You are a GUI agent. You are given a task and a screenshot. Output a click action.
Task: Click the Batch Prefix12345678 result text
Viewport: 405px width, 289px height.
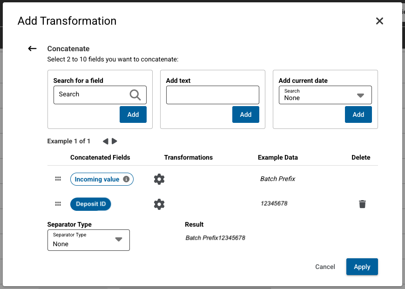(x=215, y=238)
